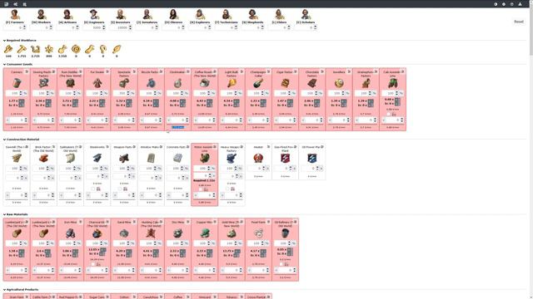
Task: Tick the Charcoal Kiln card checkbox
Action: pyautogui.click(x=92, y=264)
